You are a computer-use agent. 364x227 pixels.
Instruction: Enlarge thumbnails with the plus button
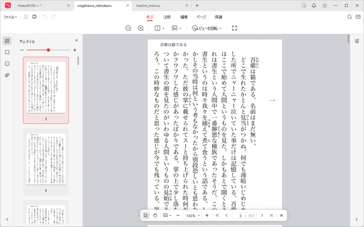coord(75,50)
